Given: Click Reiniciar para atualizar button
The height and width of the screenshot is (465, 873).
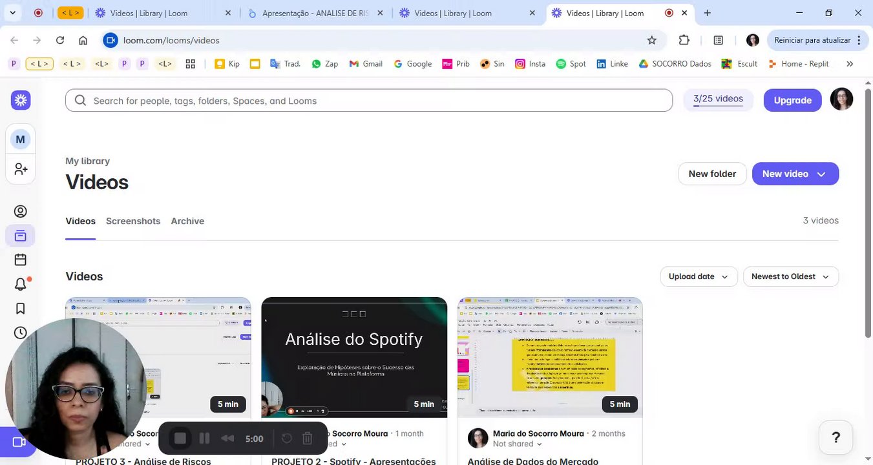Looking at the screenshot, I should tap(817, 40).
